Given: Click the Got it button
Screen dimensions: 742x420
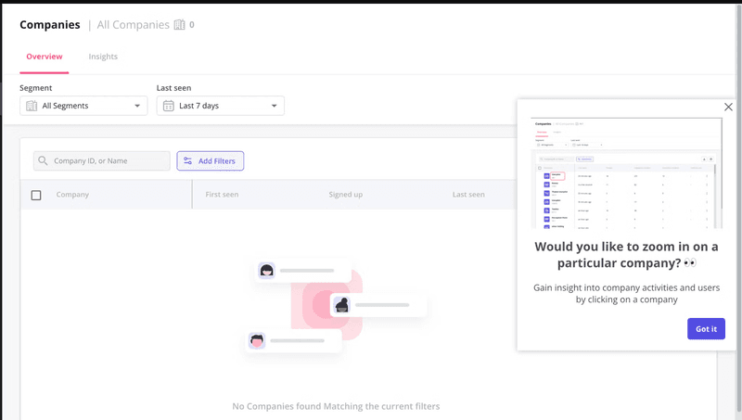Looking at the screenshot, I should coord(706,329).
